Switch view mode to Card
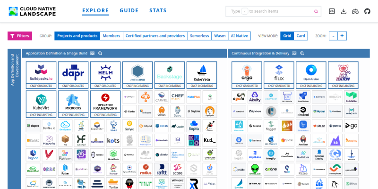 pos(301,36)
